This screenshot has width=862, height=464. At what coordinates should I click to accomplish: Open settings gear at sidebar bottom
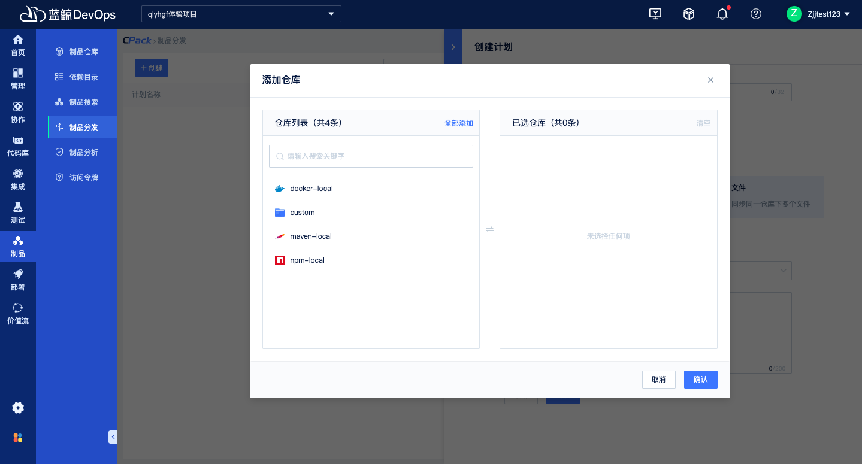click(18, 408)
